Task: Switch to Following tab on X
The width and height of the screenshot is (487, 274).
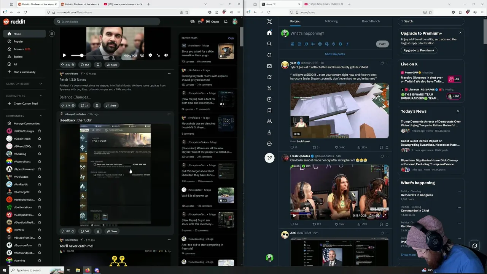Action: click(331, 21)
